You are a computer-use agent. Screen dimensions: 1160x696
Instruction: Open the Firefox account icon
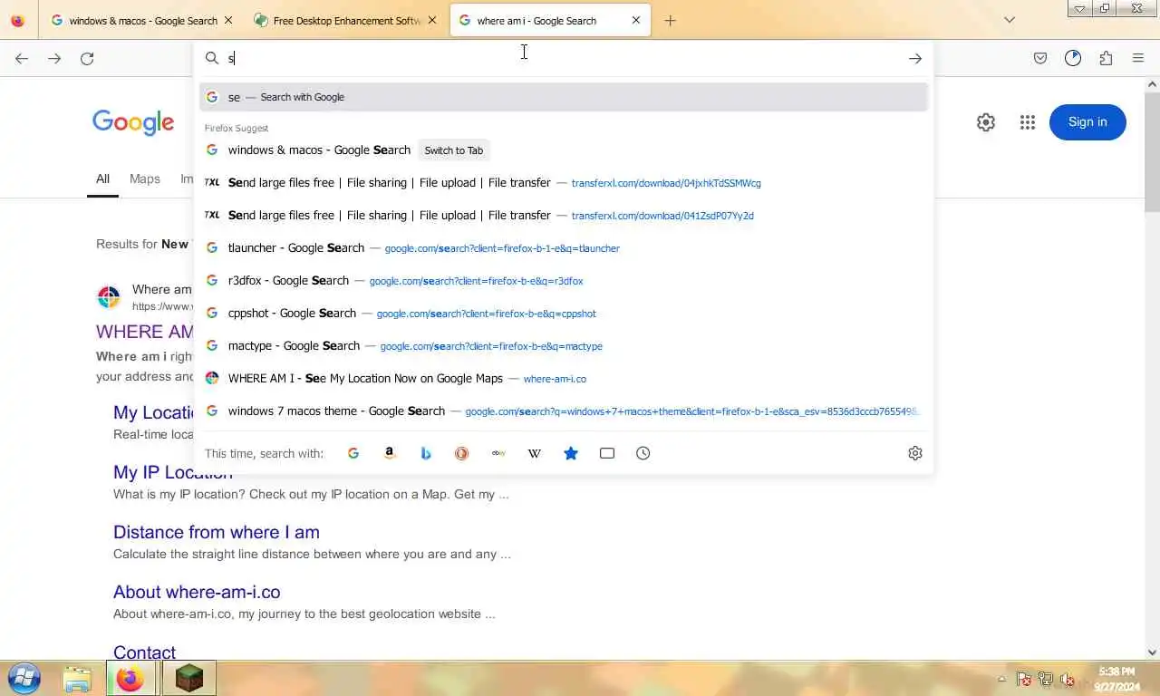coord(1073,58)
